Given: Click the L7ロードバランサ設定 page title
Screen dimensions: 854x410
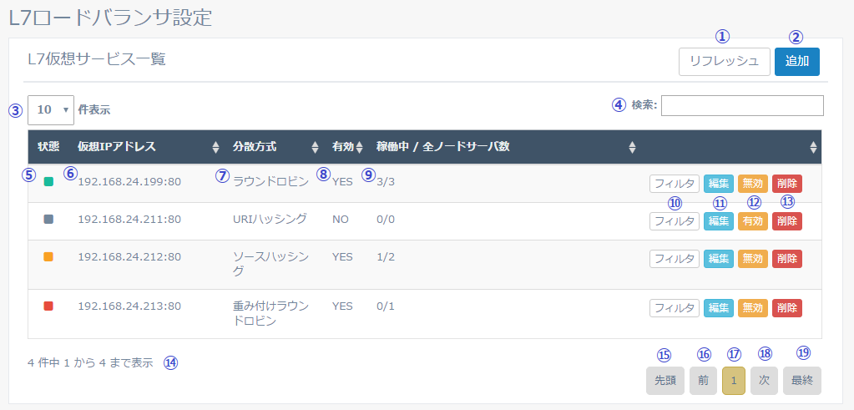Looking at the screenshot, I should click(110, 18).
